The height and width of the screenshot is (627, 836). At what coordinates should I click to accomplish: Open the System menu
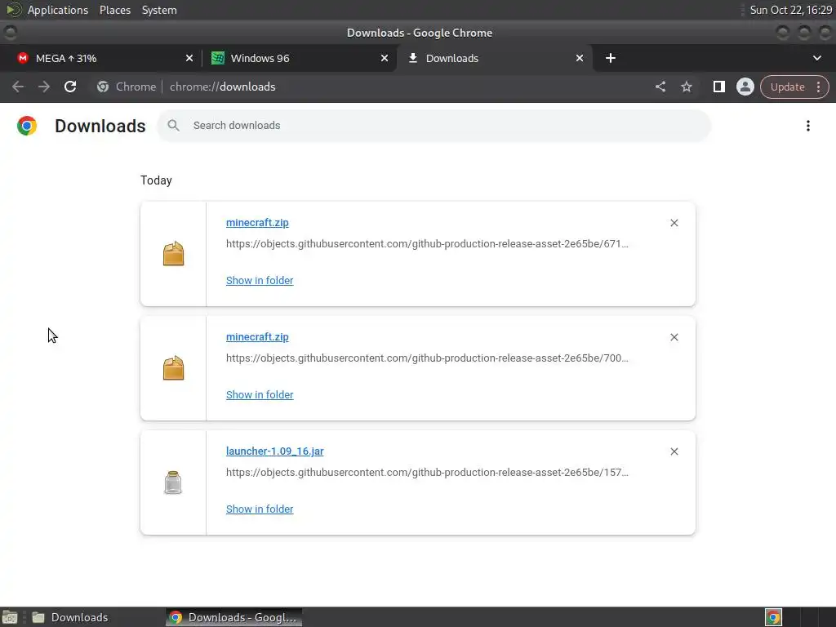pos(159,10)
